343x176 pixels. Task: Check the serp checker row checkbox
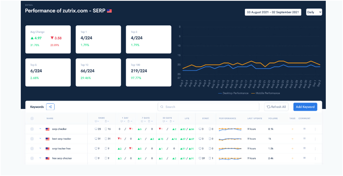[32, 129]
